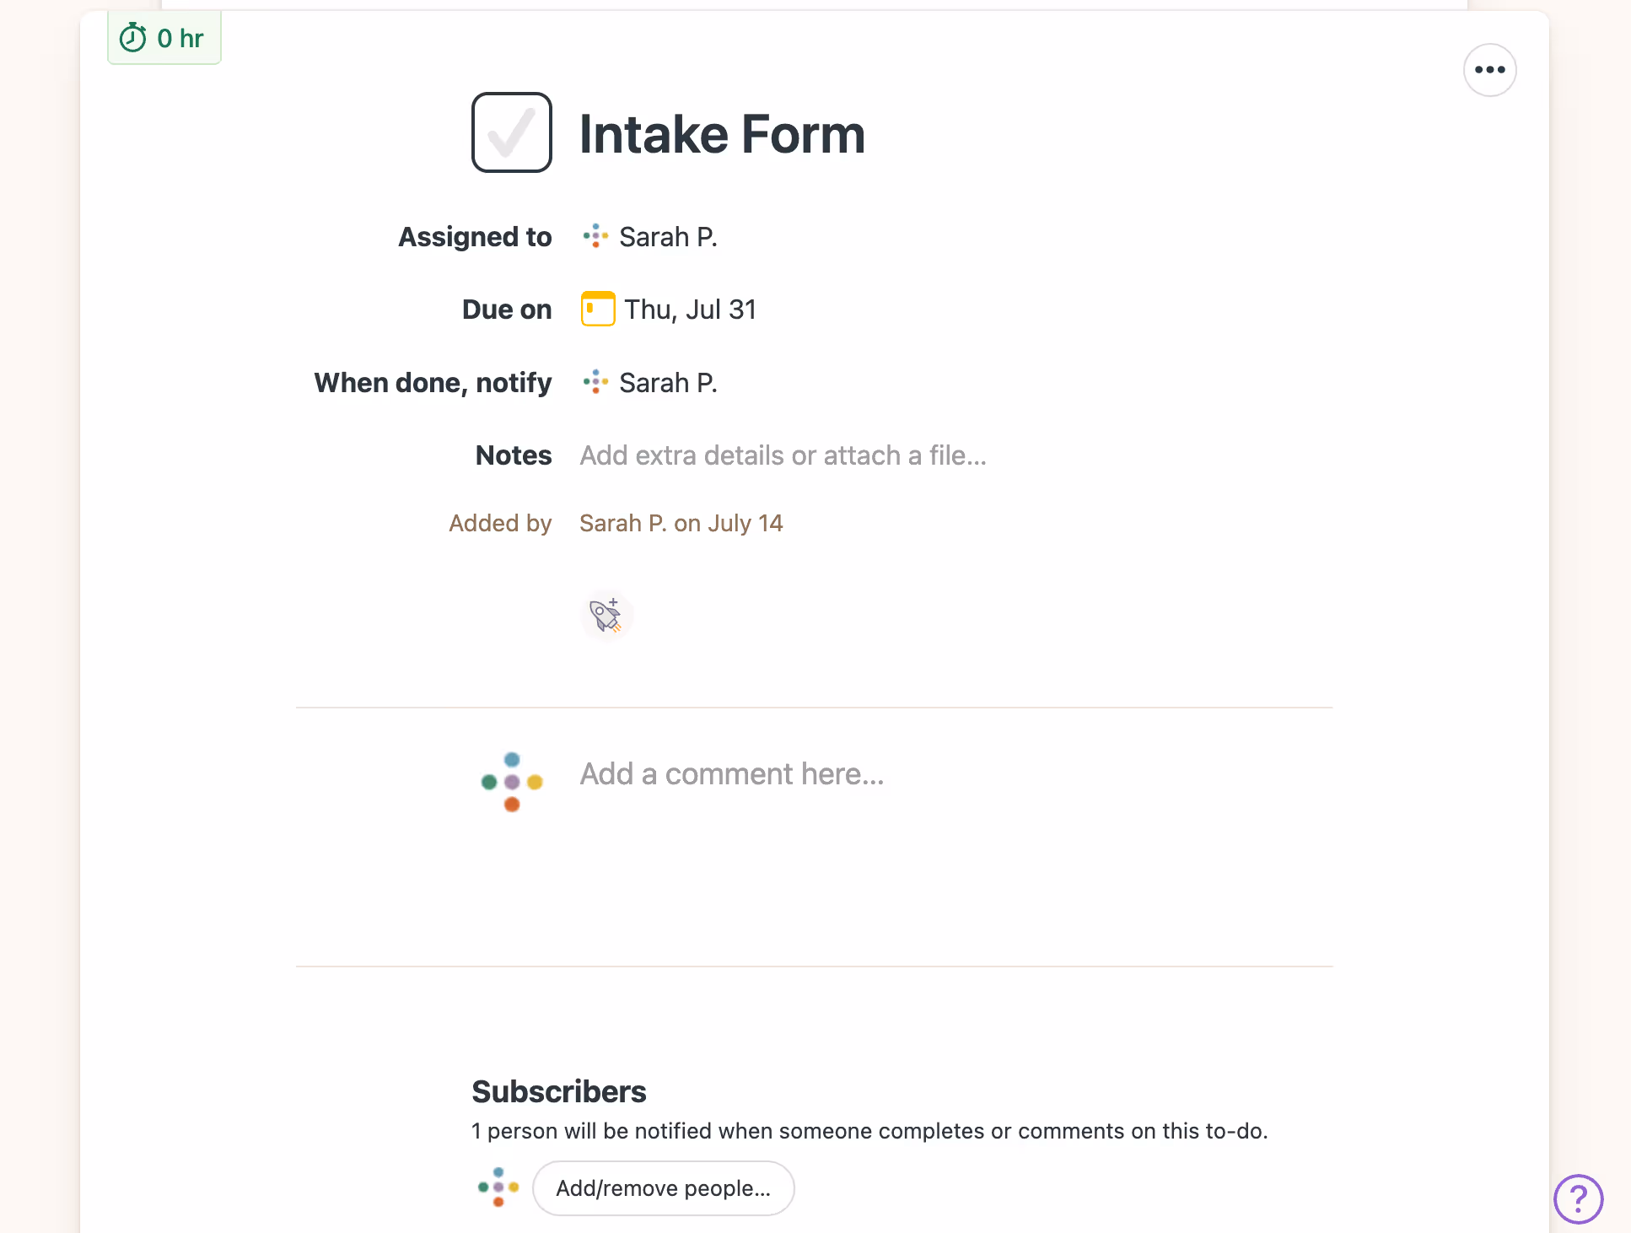Click the avatar in the Subscribers section

tap(498, 1187)
